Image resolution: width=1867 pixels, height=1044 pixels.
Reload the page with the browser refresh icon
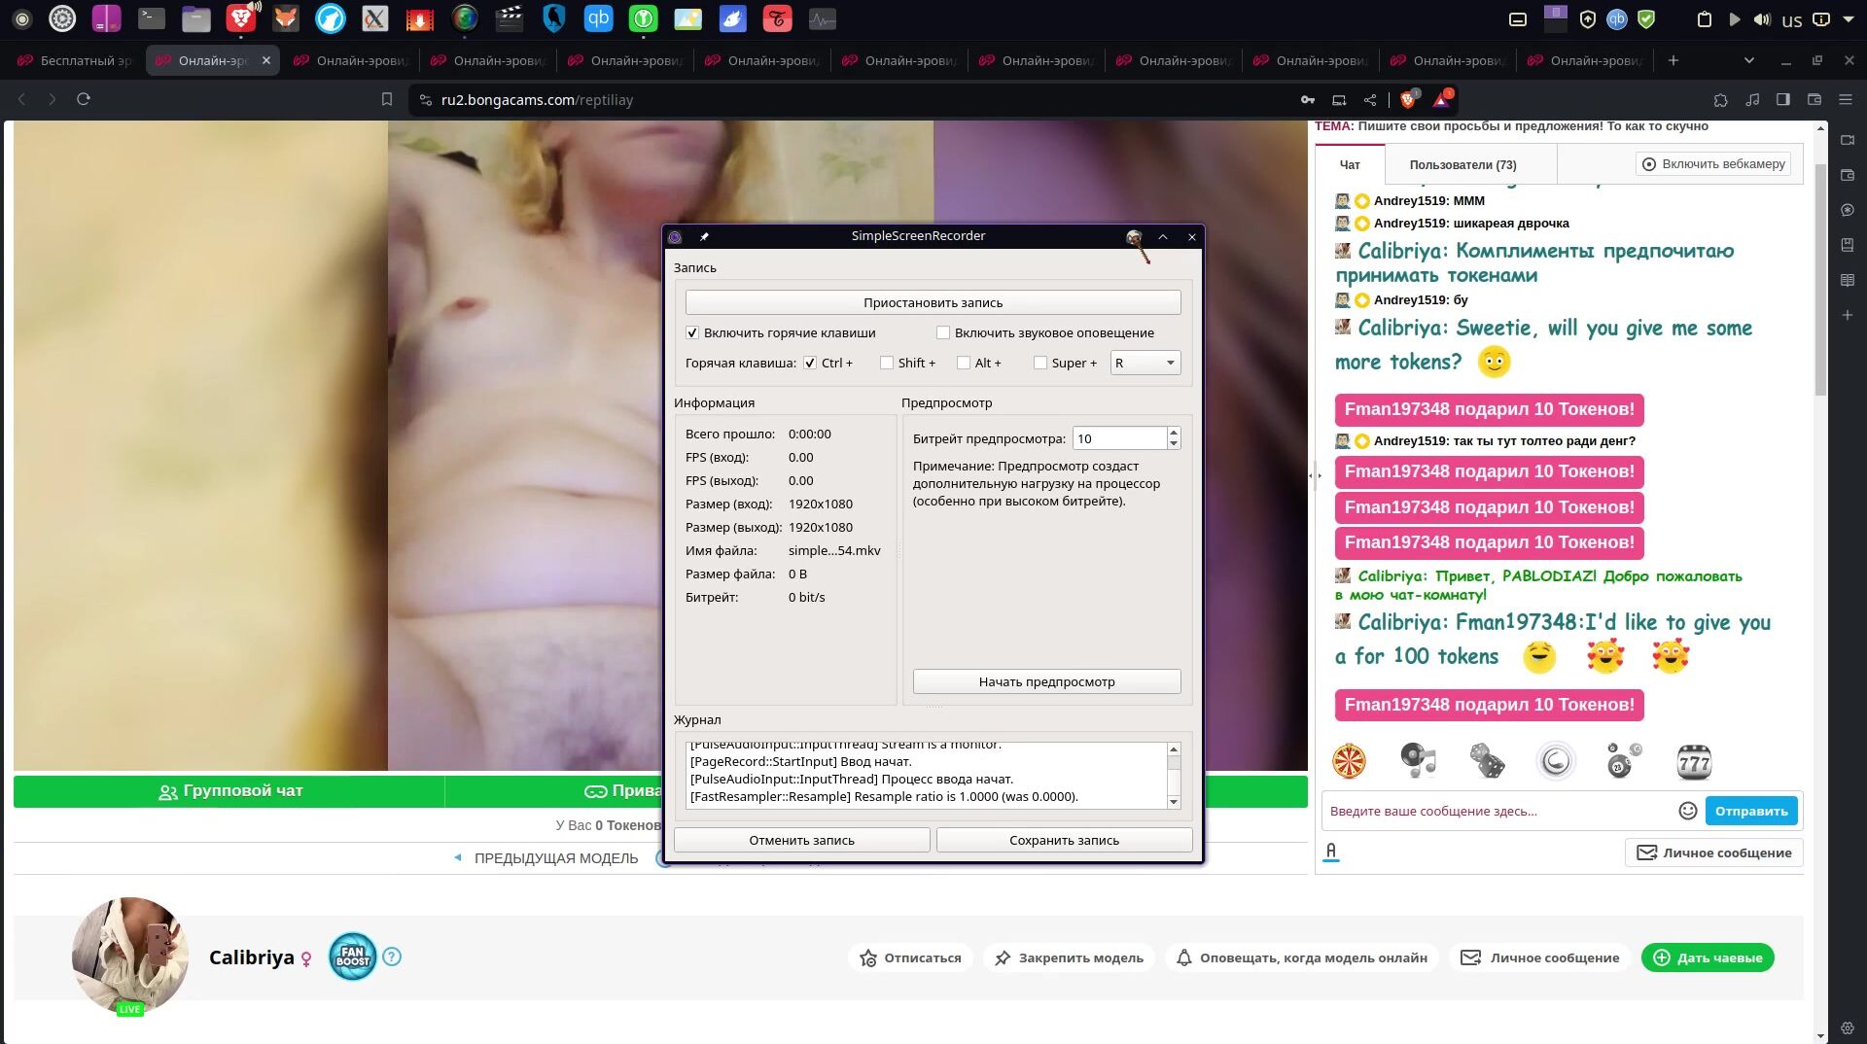[x=84, y=99]
